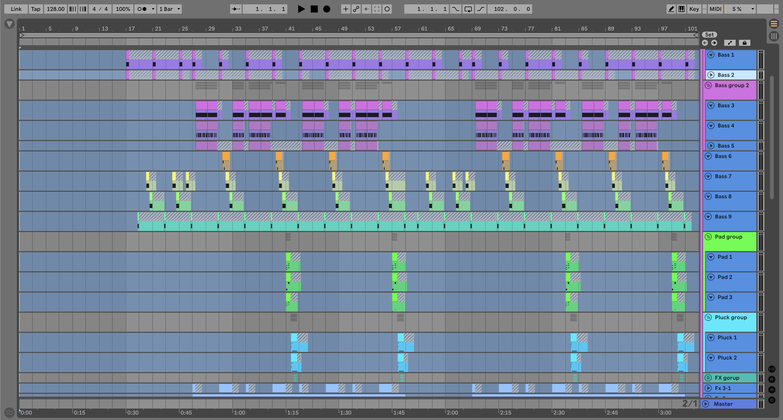783x420 pixels.
Task: Switch to Session View icon
Action: coord(773,36)
